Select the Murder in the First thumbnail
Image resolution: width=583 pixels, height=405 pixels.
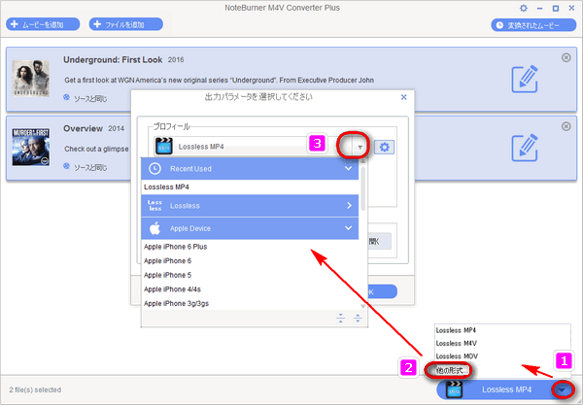pyautogui.click(x=31, y=147)
